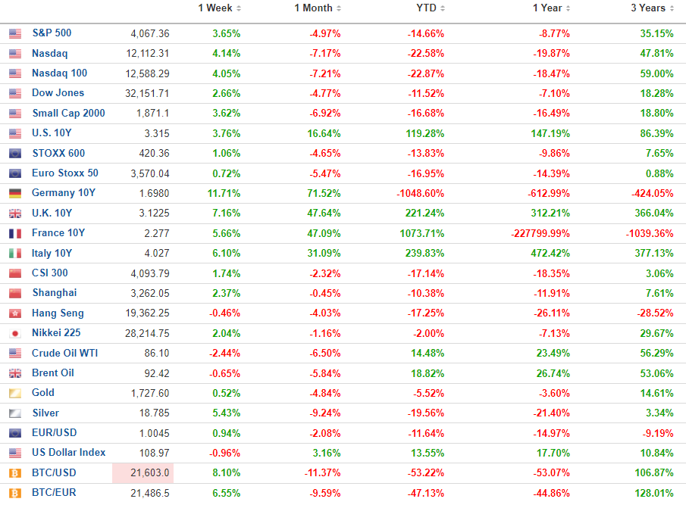Click the France 10Y 1 Year value -227799.99%
Screen dimensions: 686x505
pyautogui.click(x=540, y=234)
